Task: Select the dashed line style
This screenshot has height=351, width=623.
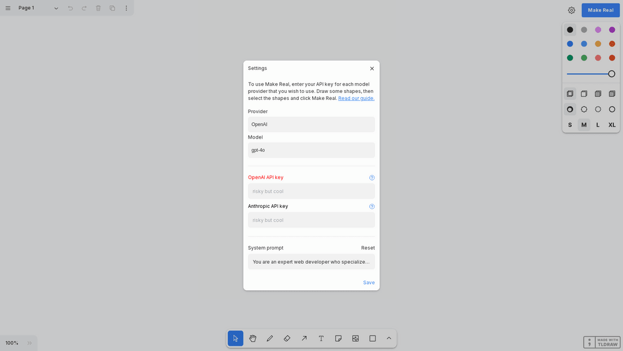Action: (584, 109)
